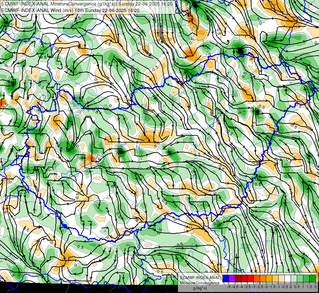Click the darkest green legend swatch
The image size is (319, 293).
312,279
